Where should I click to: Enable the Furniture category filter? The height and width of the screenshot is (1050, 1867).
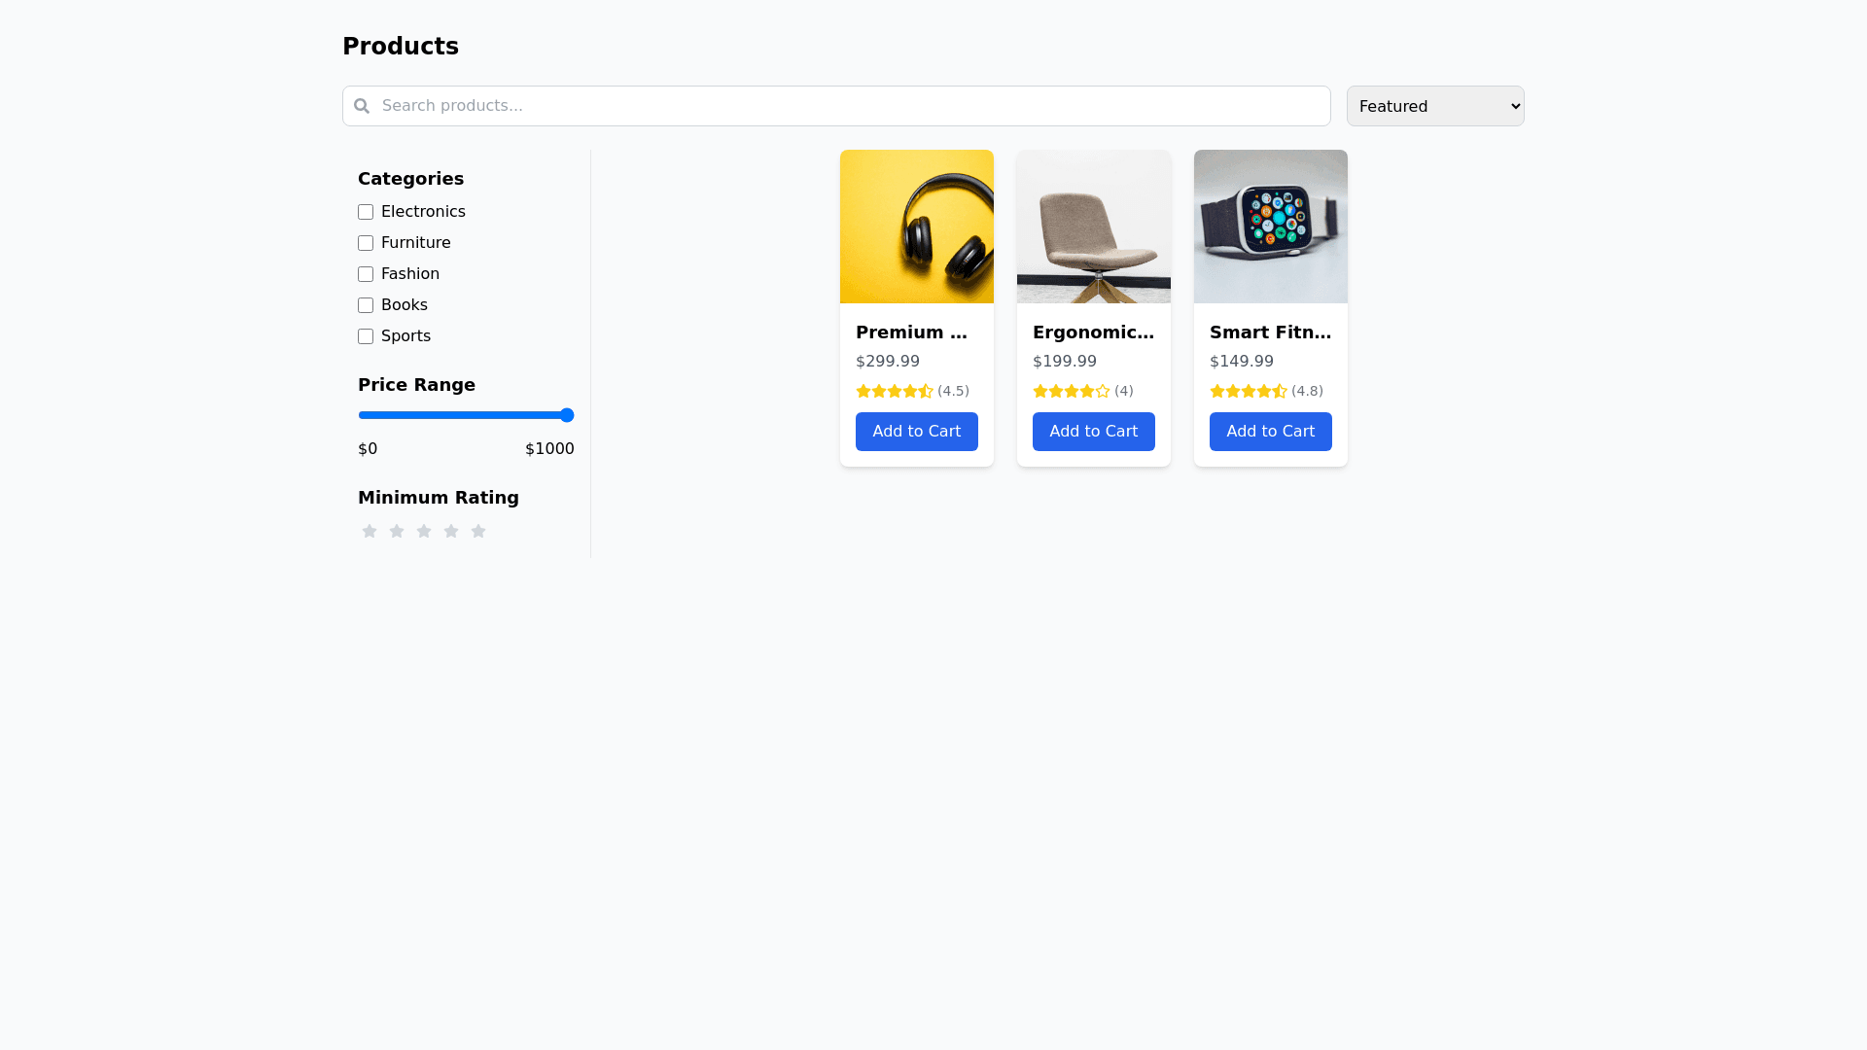(x=366, y=243)
